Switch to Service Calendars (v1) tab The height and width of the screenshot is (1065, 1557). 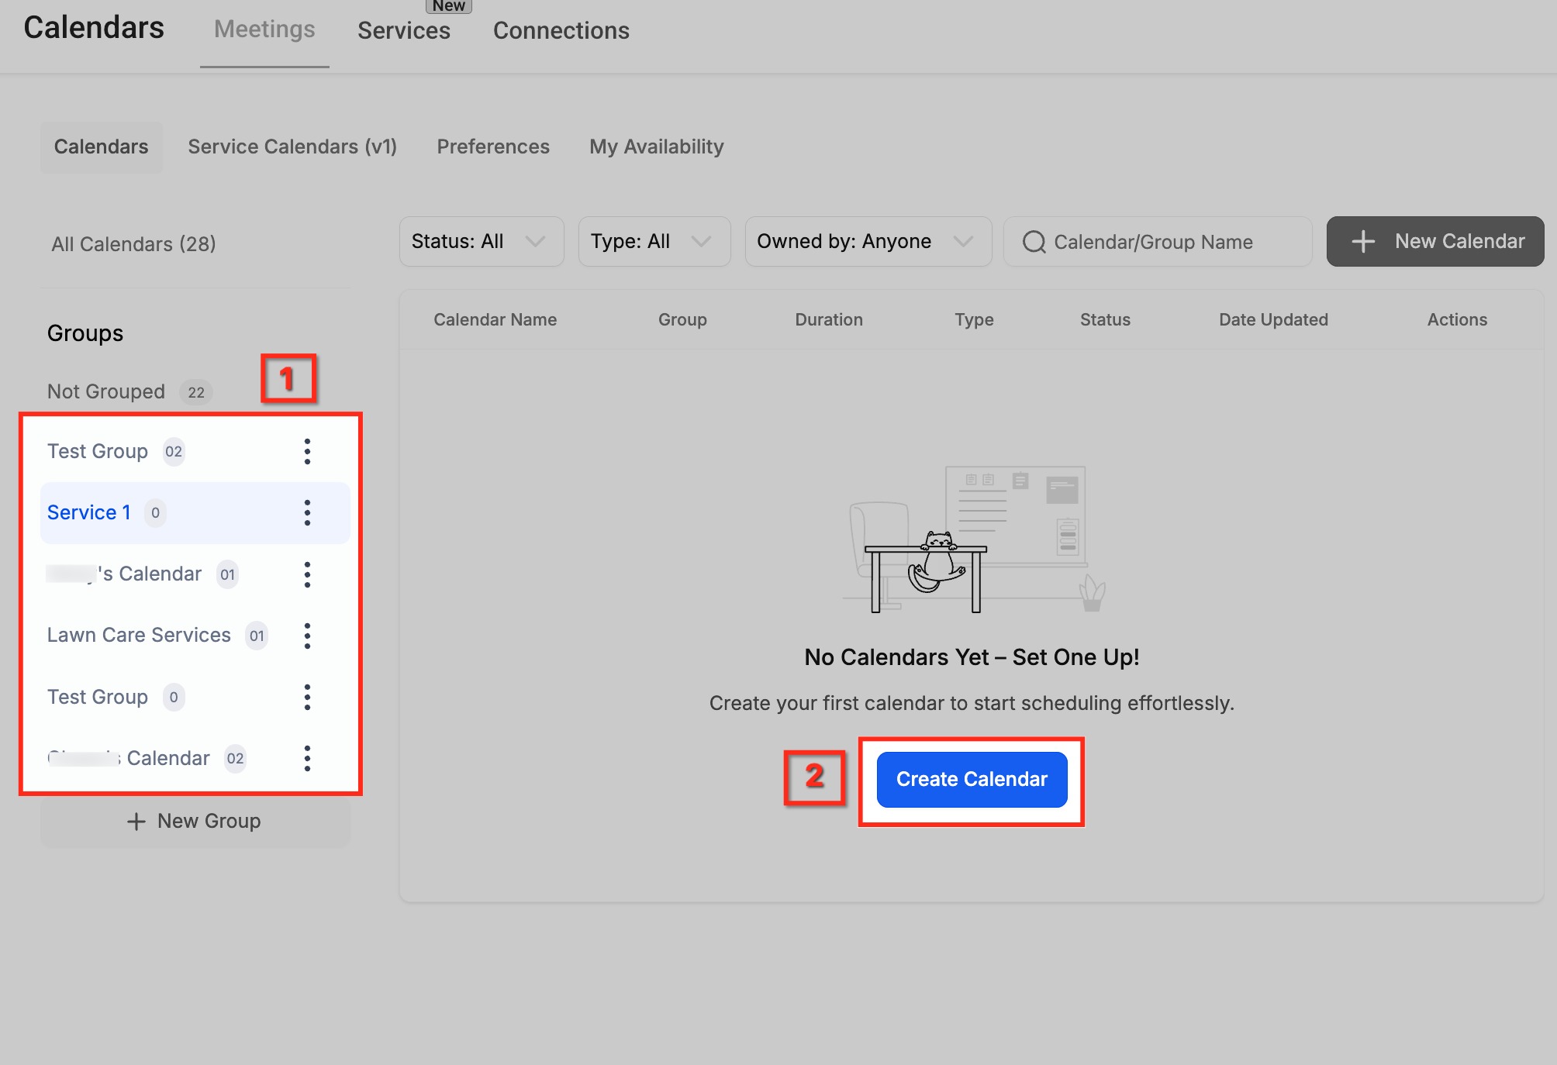click(292, 146)
